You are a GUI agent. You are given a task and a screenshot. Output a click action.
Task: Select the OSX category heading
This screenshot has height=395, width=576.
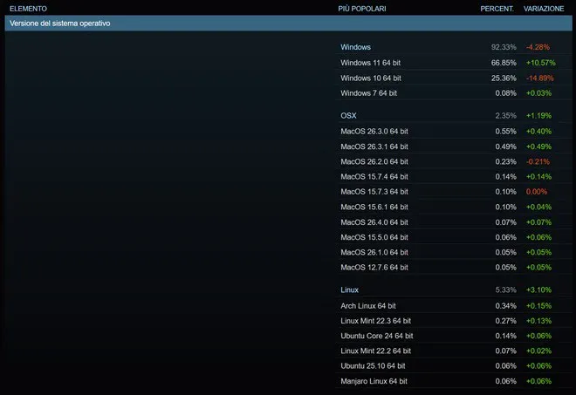[x=348, y=116]
